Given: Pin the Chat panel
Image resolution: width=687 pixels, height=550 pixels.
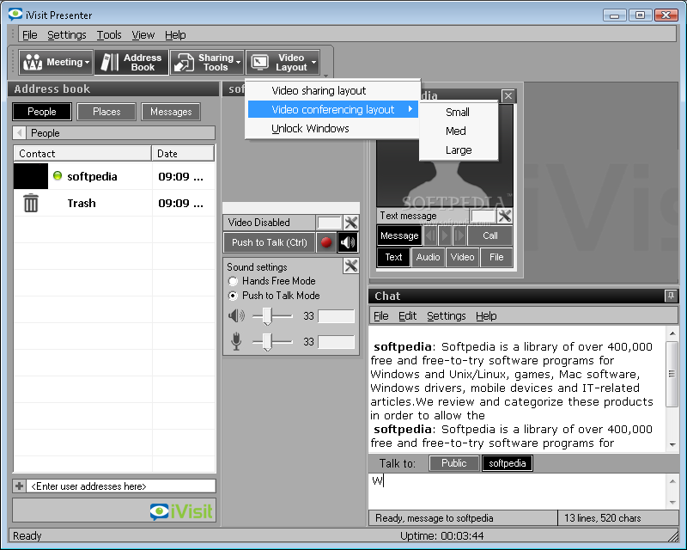Looking at the screenshot, I should (671, 296).
